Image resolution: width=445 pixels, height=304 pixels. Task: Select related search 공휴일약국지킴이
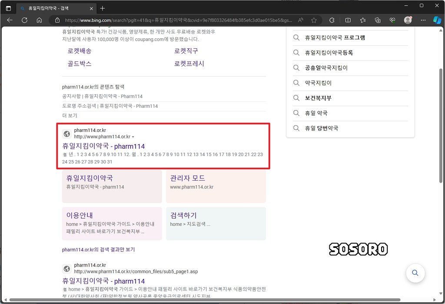click(x=351, y=68)
